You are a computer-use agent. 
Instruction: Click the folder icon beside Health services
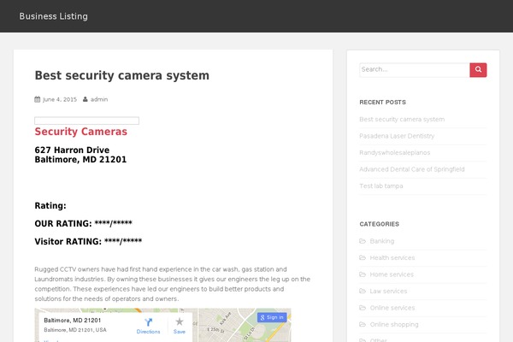point(363,257)
